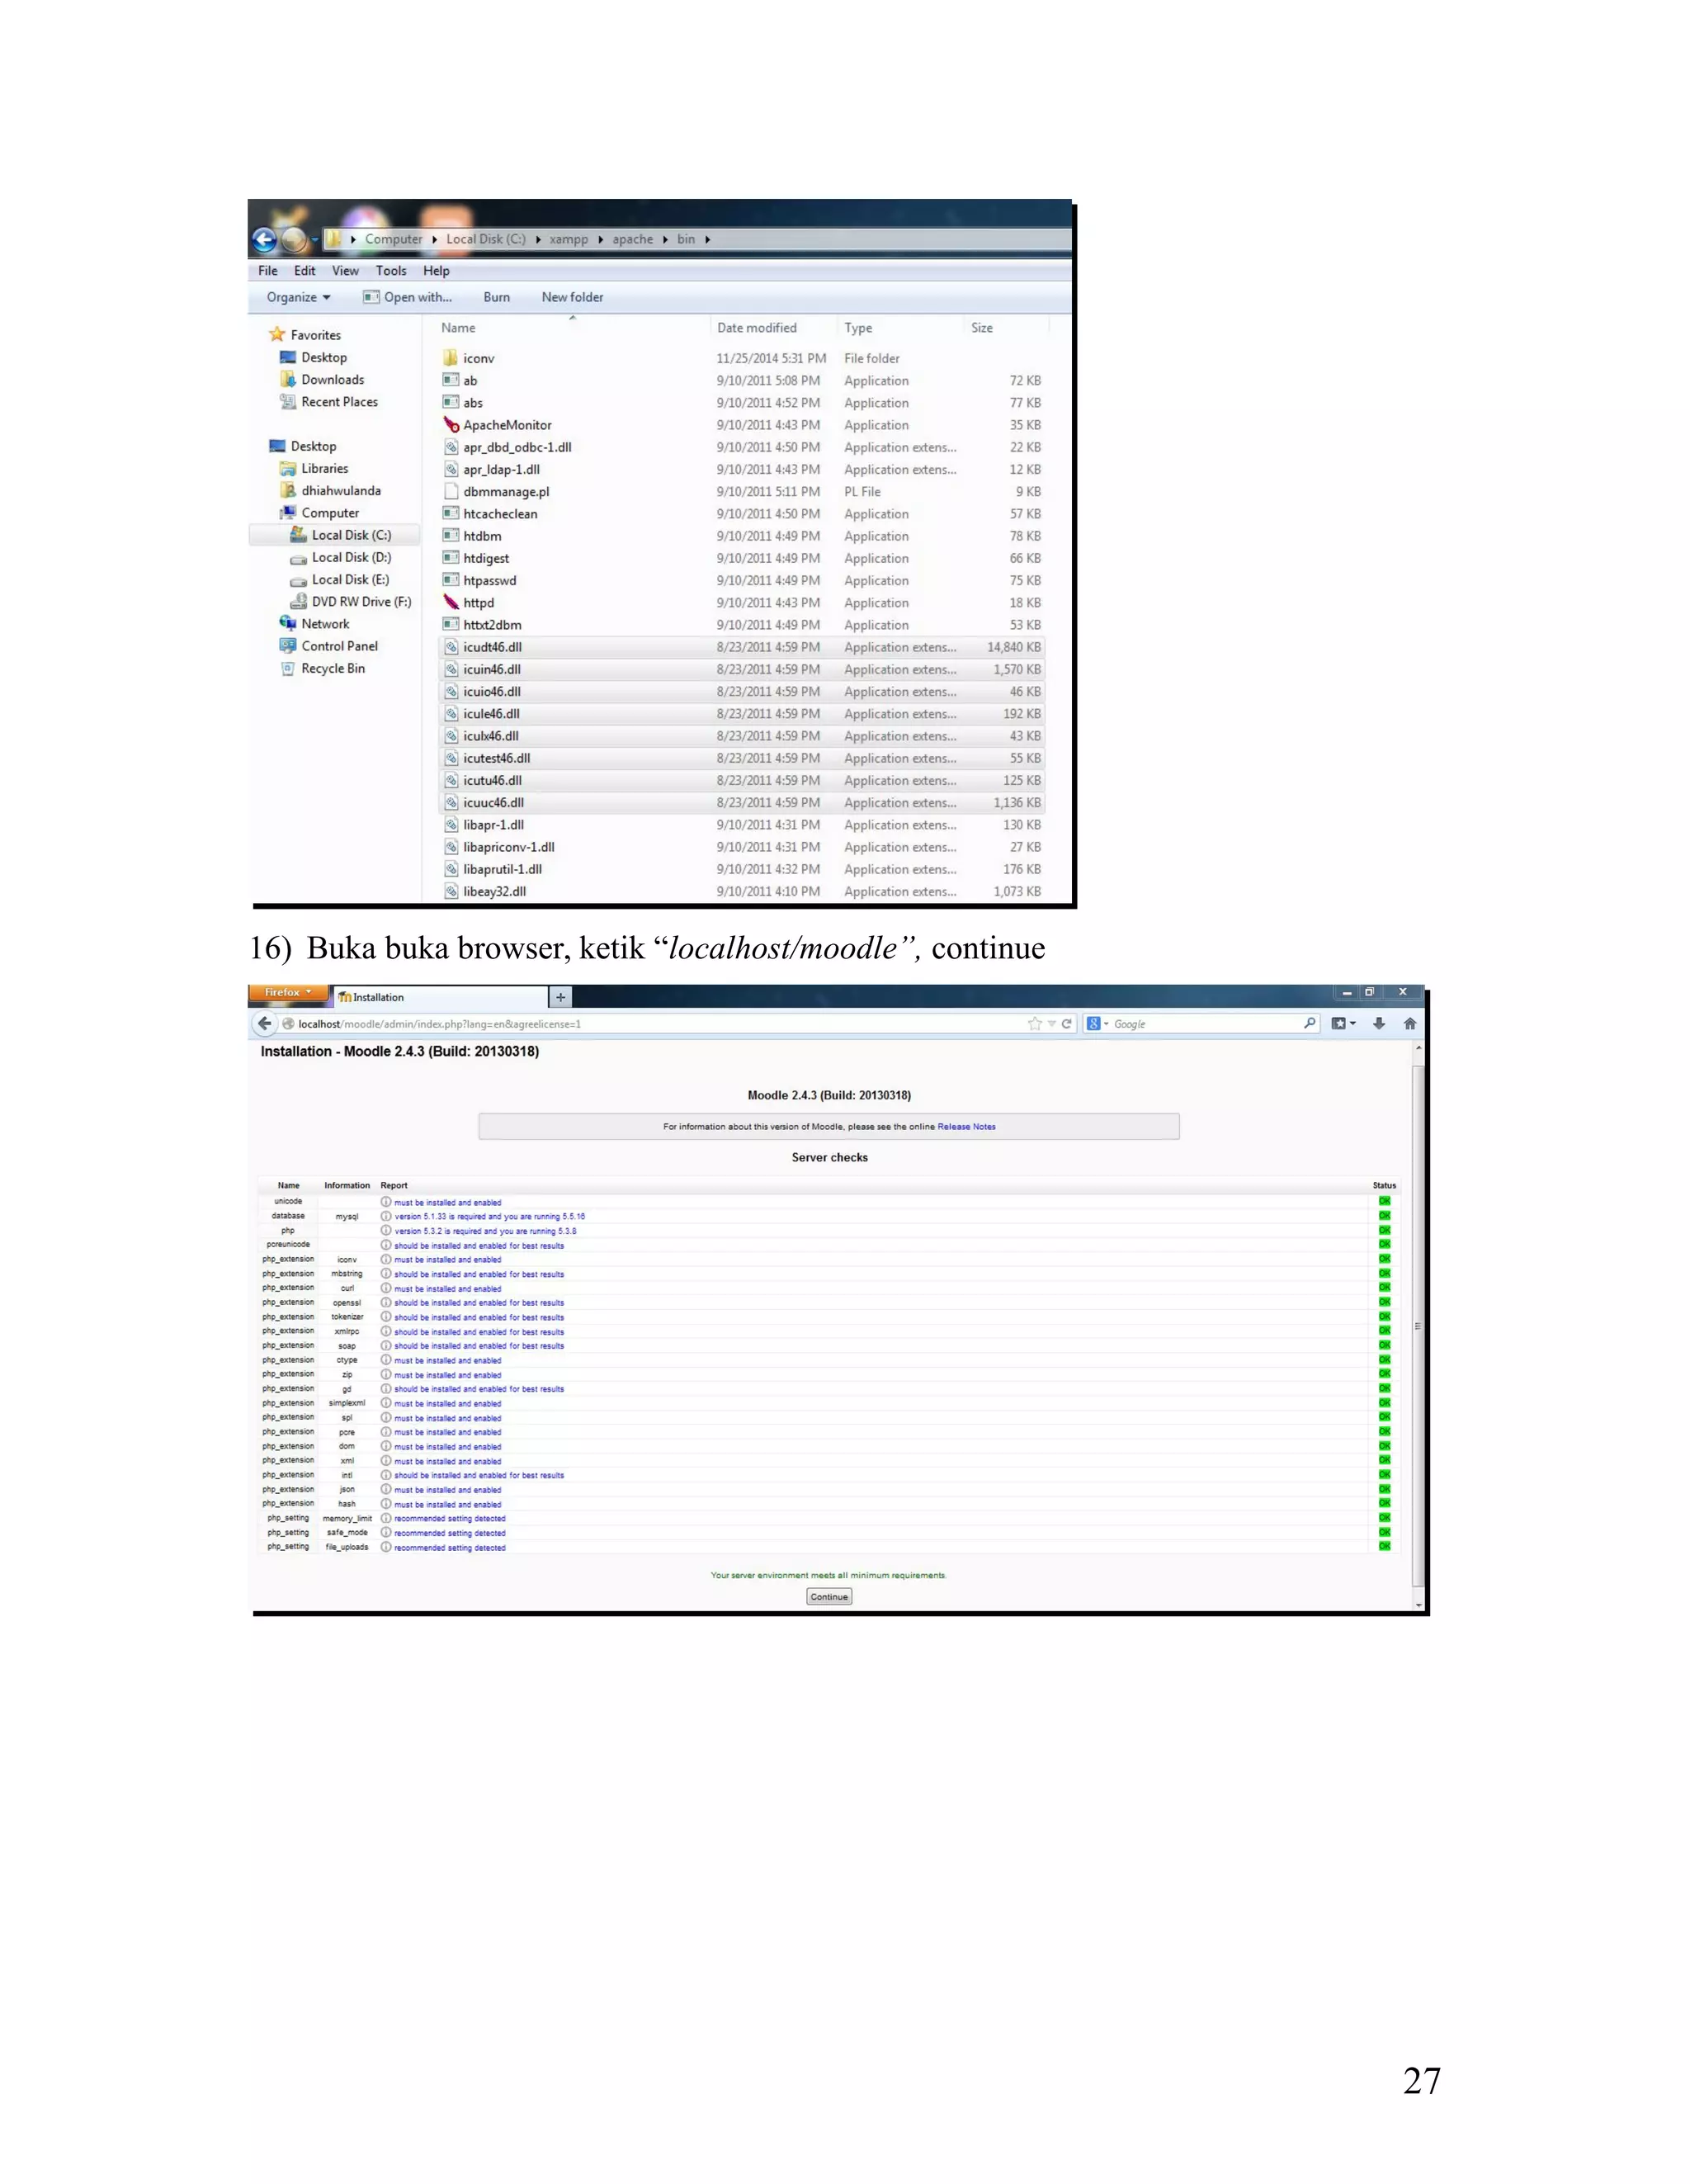Click 'version 5.1.33 is required' report
Screen dimensions: 1690x2184
(x=489, y=1217)
